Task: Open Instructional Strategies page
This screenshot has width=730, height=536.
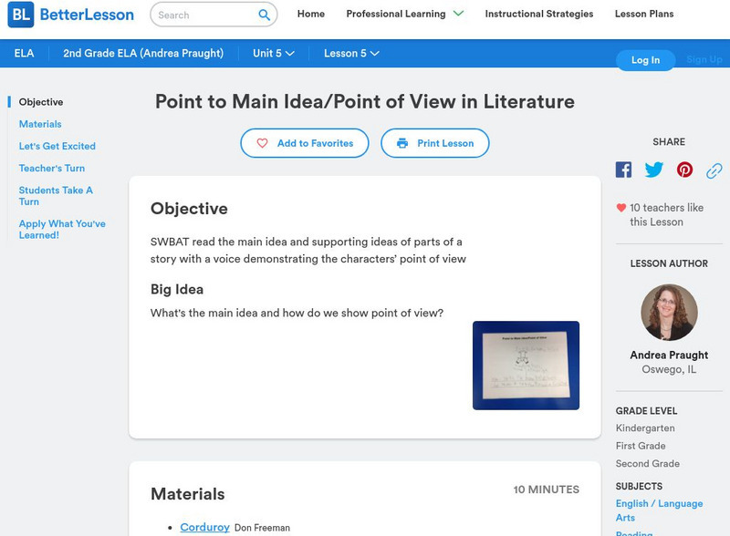Action: (539, 14)
